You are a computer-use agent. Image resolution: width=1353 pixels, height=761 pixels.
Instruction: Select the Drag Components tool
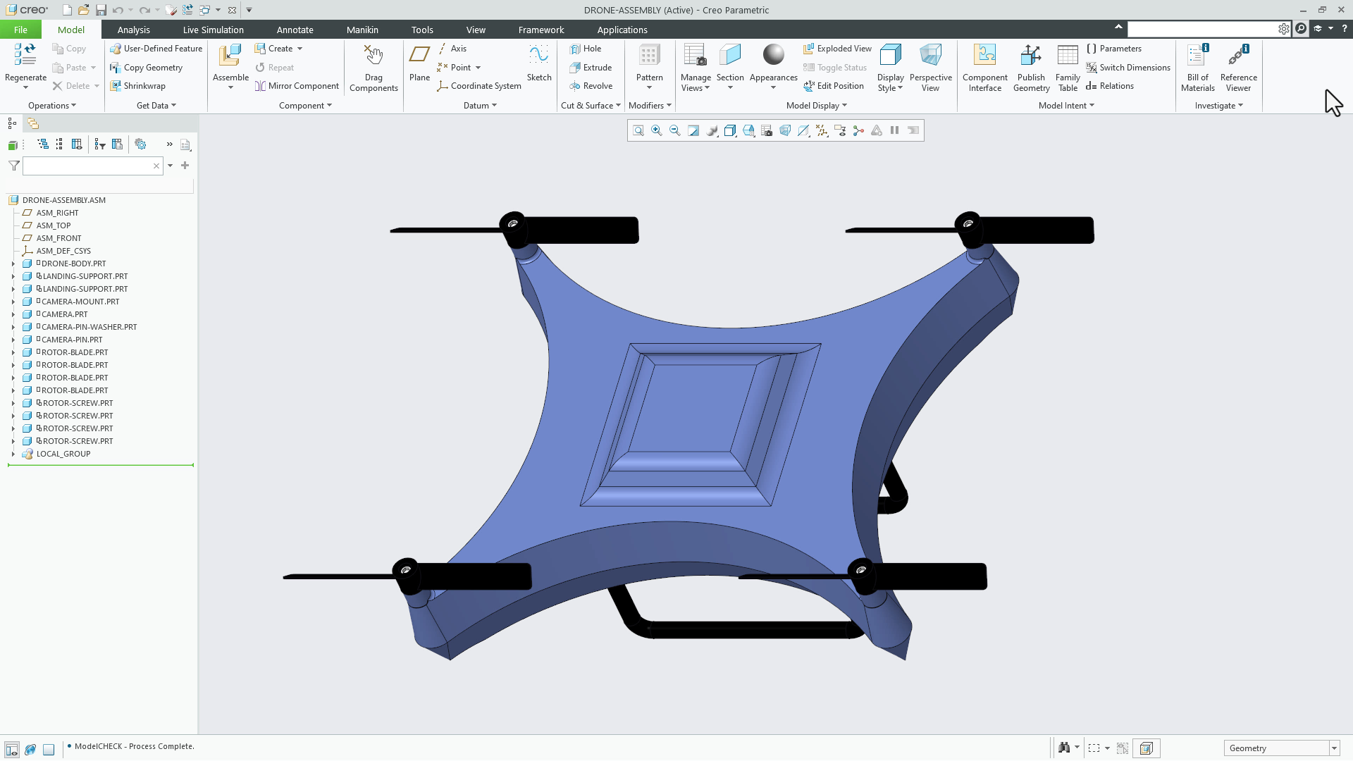click(373, 56)
